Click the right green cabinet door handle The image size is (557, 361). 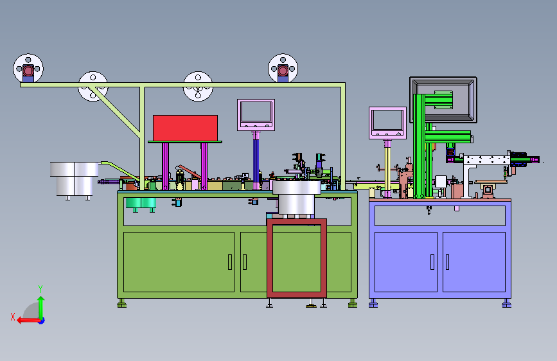tap(245, 262)
